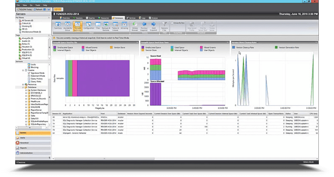Open the Newsfeed navigation pane
334x177 pixels.
tap(33, 143)
